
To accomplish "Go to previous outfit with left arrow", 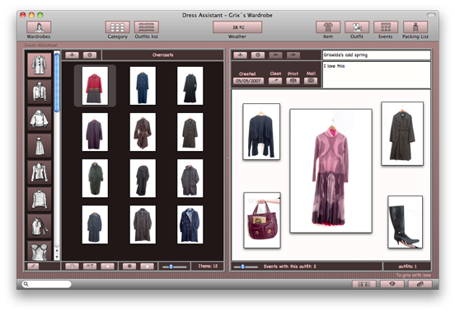I will tap(275, 55).
